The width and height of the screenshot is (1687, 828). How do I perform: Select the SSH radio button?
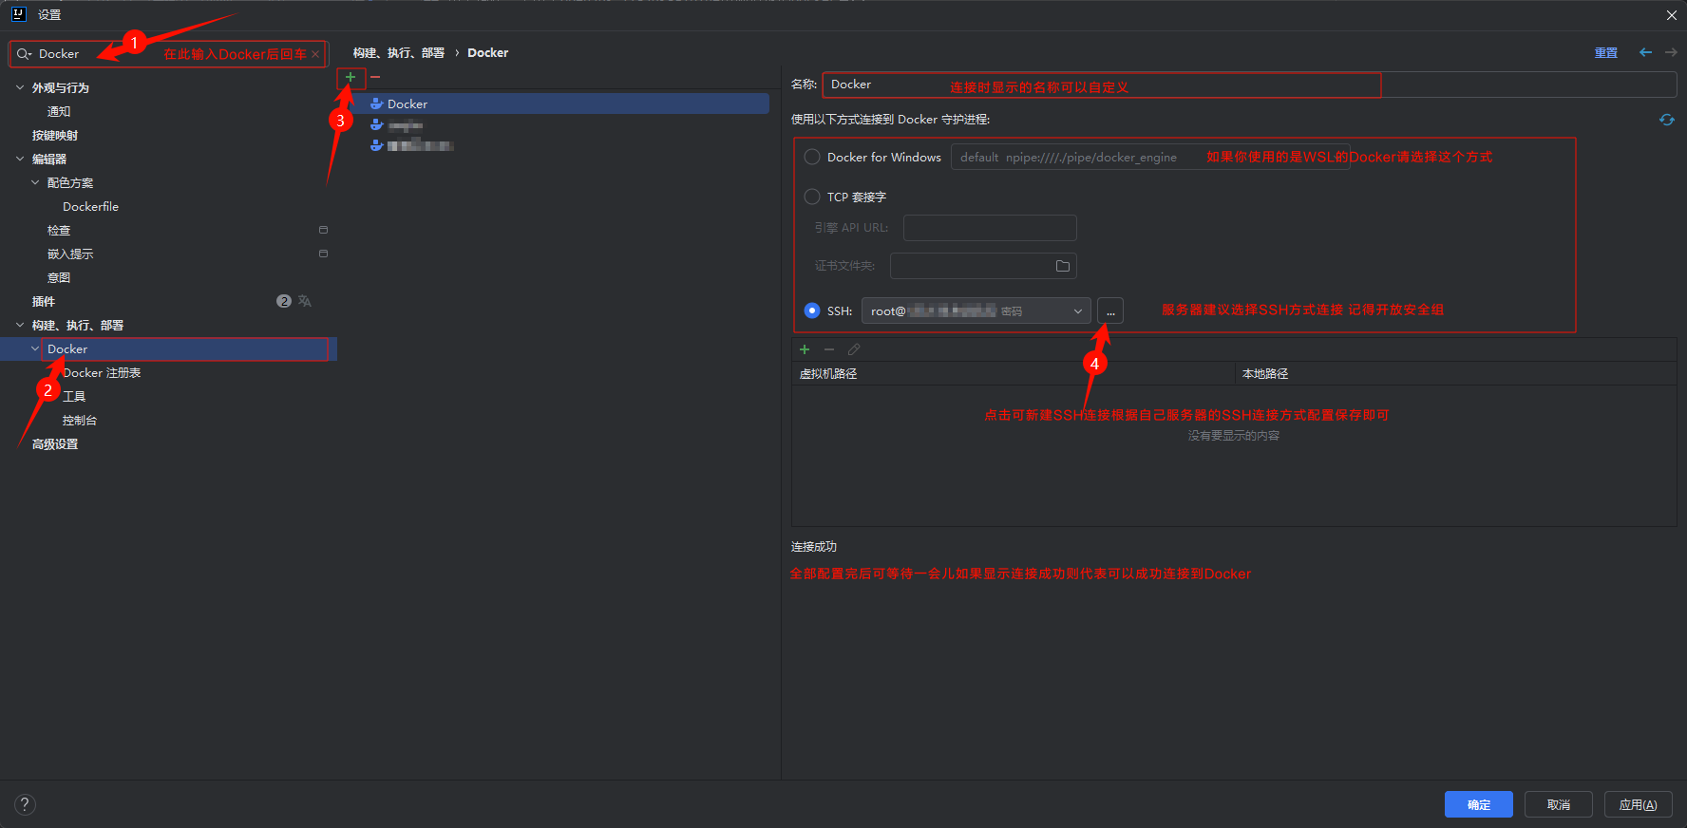(812, 310)
